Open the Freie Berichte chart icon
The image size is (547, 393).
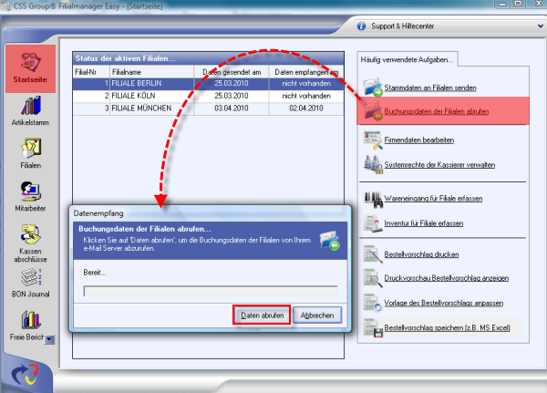click(x=31, y=319)
